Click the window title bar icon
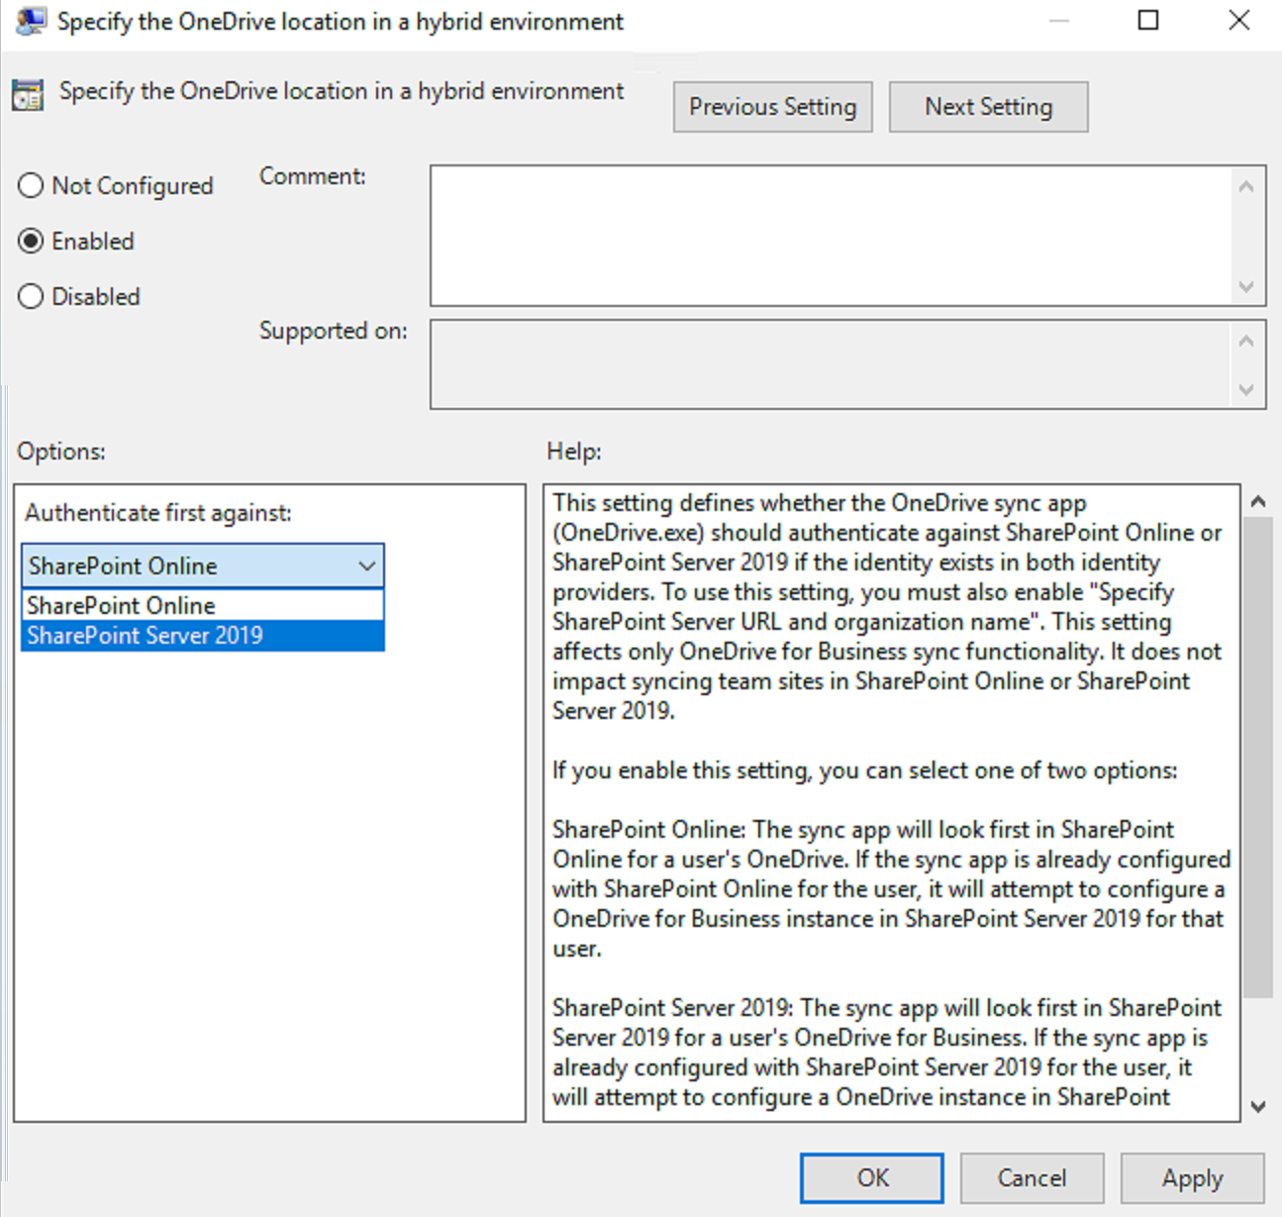Screen dimensions: 1282x1217 30,21
